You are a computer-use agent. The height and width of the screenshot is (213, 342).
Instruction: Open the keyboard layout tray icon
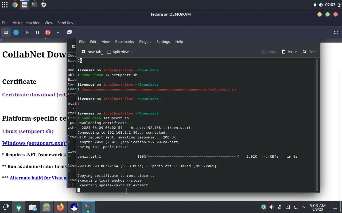point(288,207)
